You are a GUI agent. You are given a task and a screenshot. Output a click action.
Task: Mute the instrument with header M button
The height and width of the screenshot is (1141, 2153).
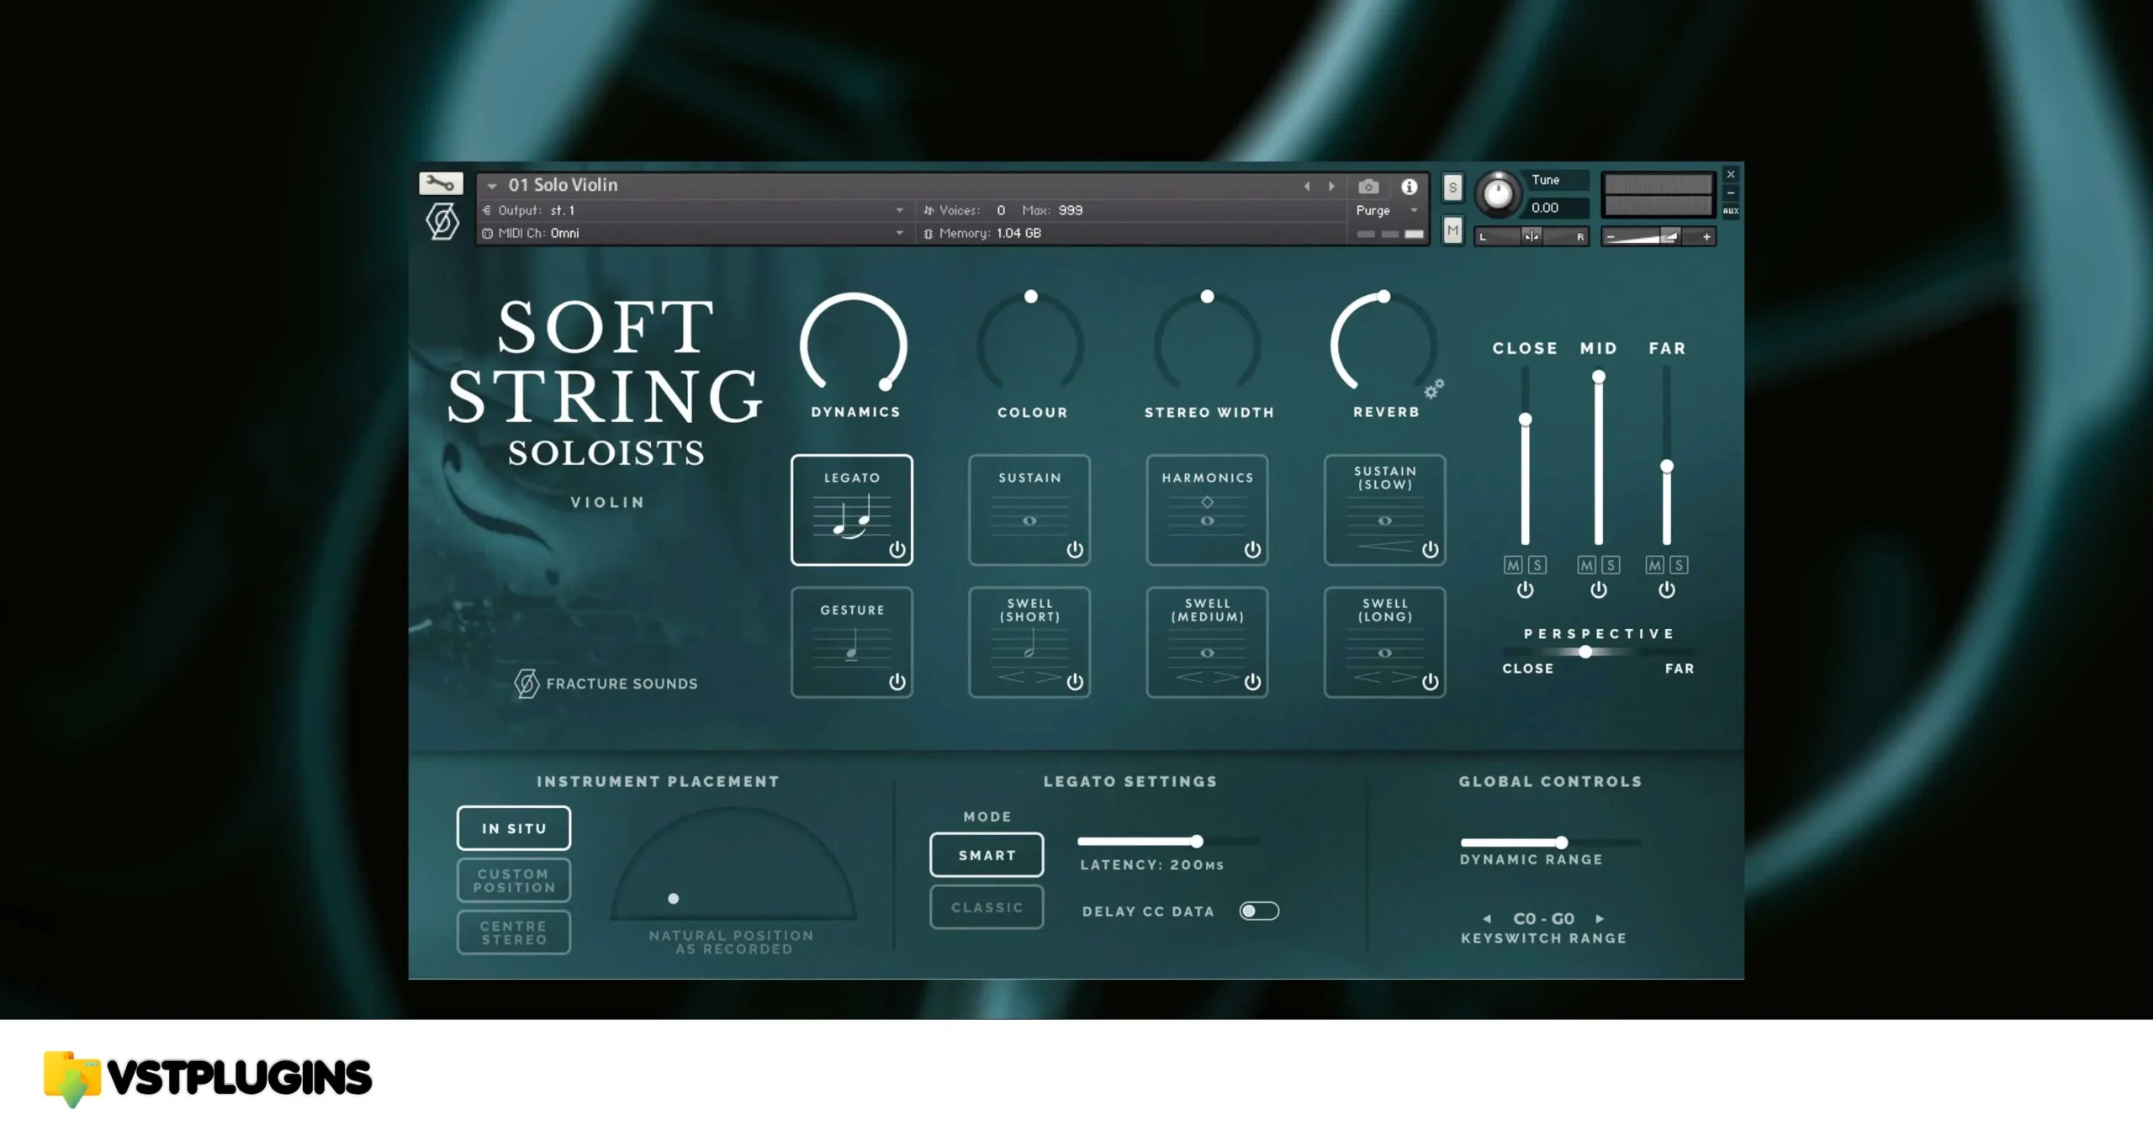(1452, 230)
